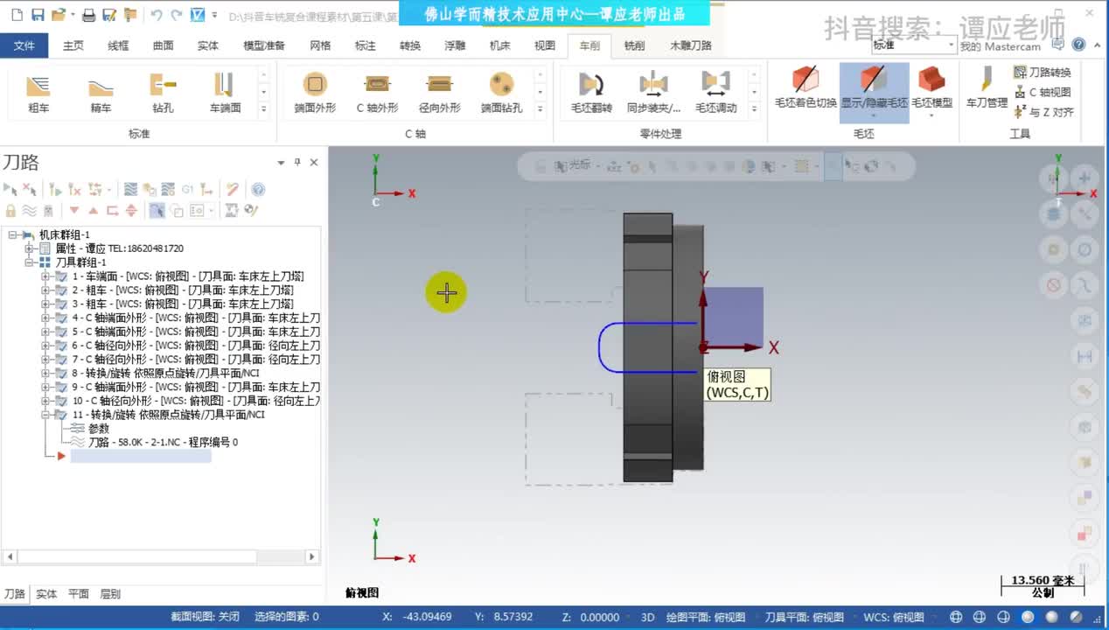Open the 毛坯模型 stock model tool

(x=931, y=92)
